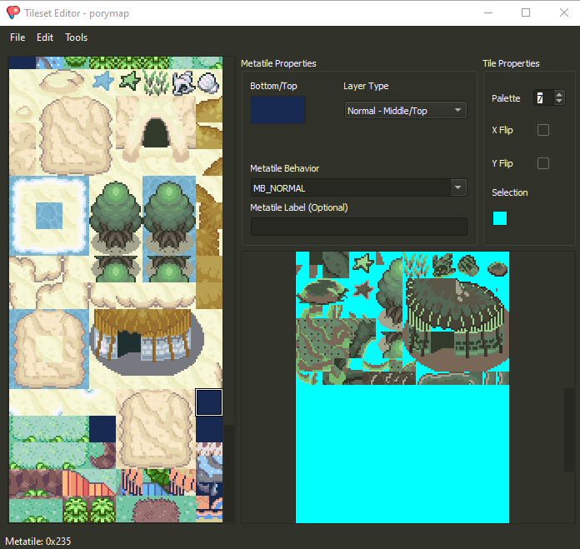Open the Tools menu

pos(76,37)
